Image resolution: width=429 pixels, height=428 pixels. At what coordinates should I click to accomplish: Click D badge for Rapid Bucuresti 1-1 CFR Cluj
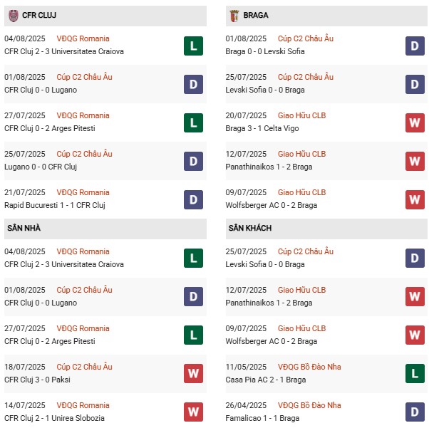(x=193, y=199)
